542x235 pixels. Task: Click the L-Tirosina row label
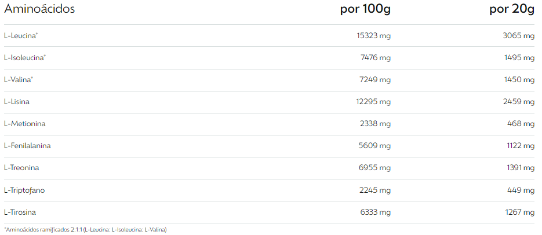point(20,212)
